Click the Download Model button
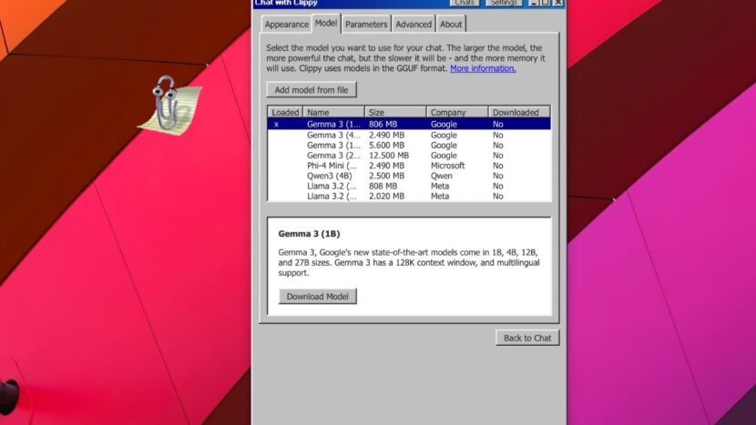 pos(317,297)
